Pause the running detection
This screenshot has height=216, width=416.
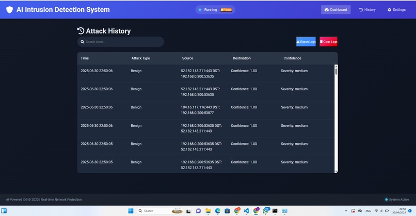[x=226, y=10]
